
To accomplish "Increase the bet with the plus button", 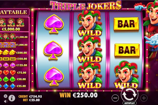I will [144, 98].
